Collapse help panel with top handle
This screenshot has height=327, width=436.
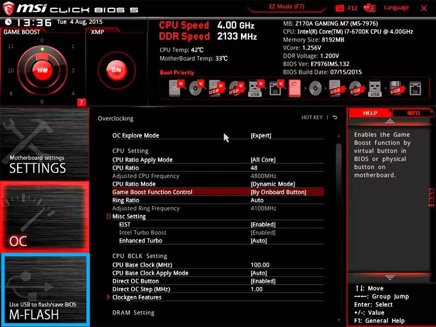click(390, 121)
